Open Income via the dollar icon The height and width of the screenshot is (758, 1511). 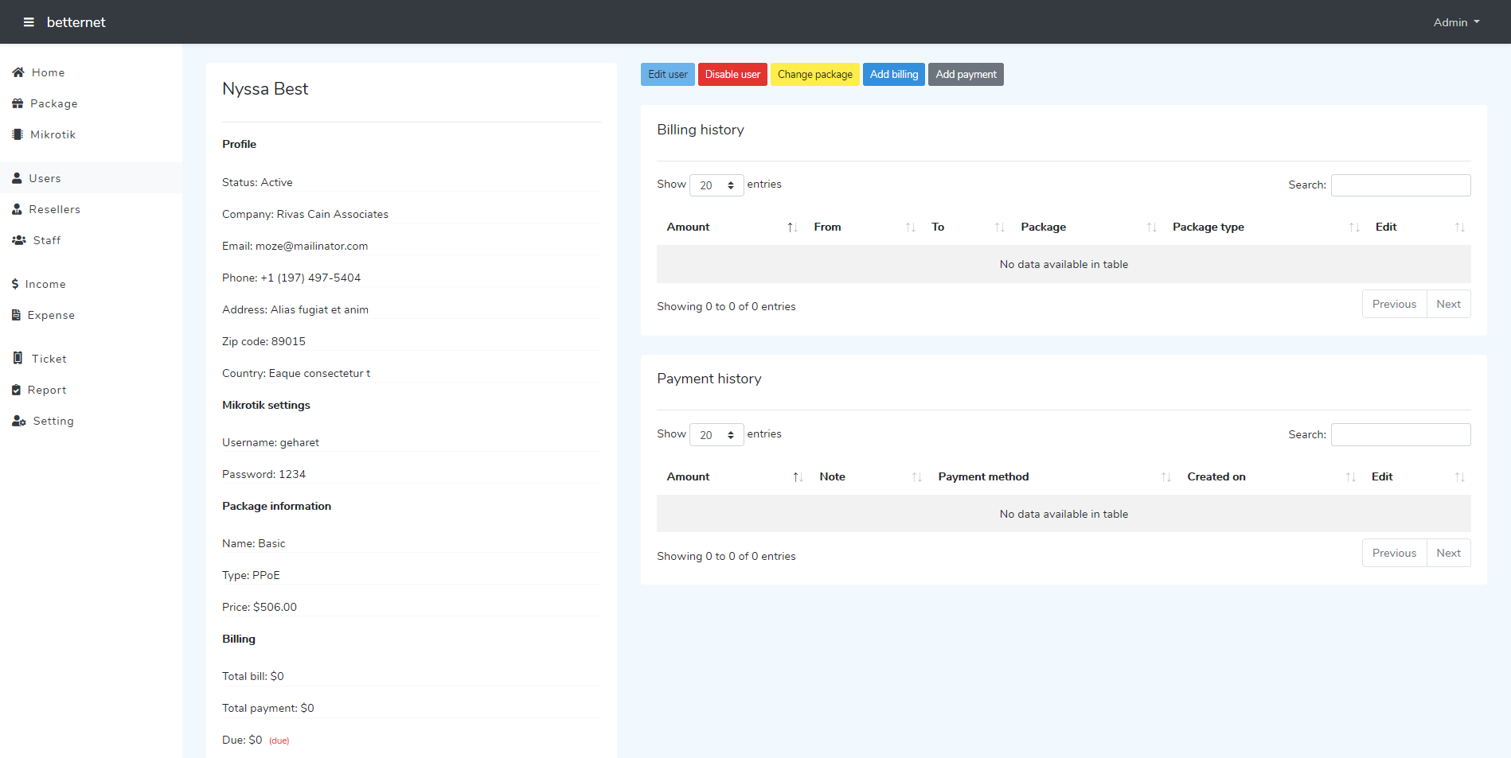tap(14, 284)
